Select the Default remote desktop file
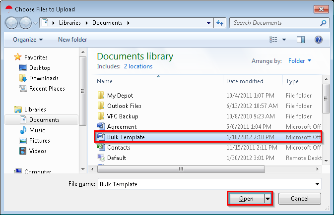This screenshot has height=215, width=334. 117,158
